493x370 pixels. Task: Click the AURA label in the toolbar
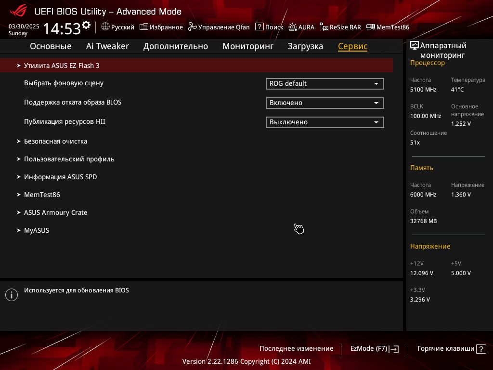306,27
